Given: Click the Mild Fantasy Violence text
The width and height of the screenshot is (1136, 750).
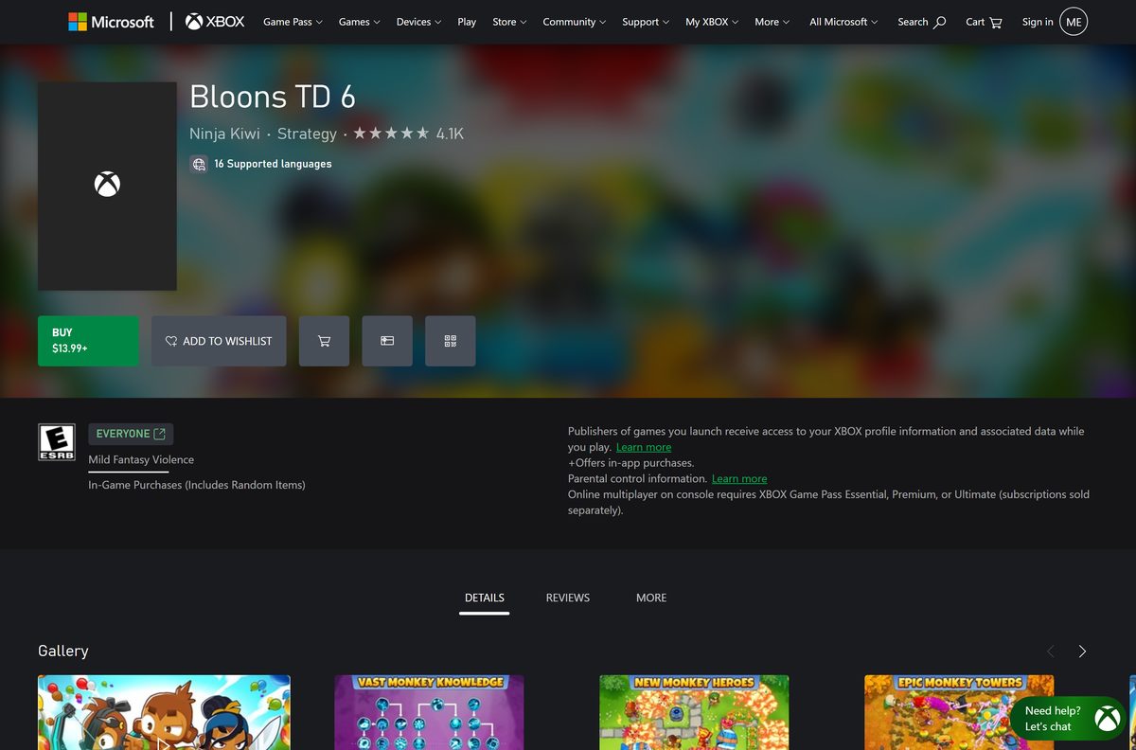Looking at the screenshot, I should pos(141,460).
